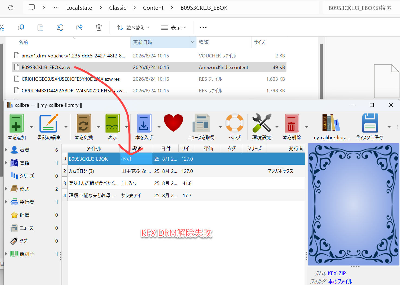Expand the 言語 node in tag browser
Viewport: 400px width, 285px height.
pyautogui.click(x=6, y=163)
